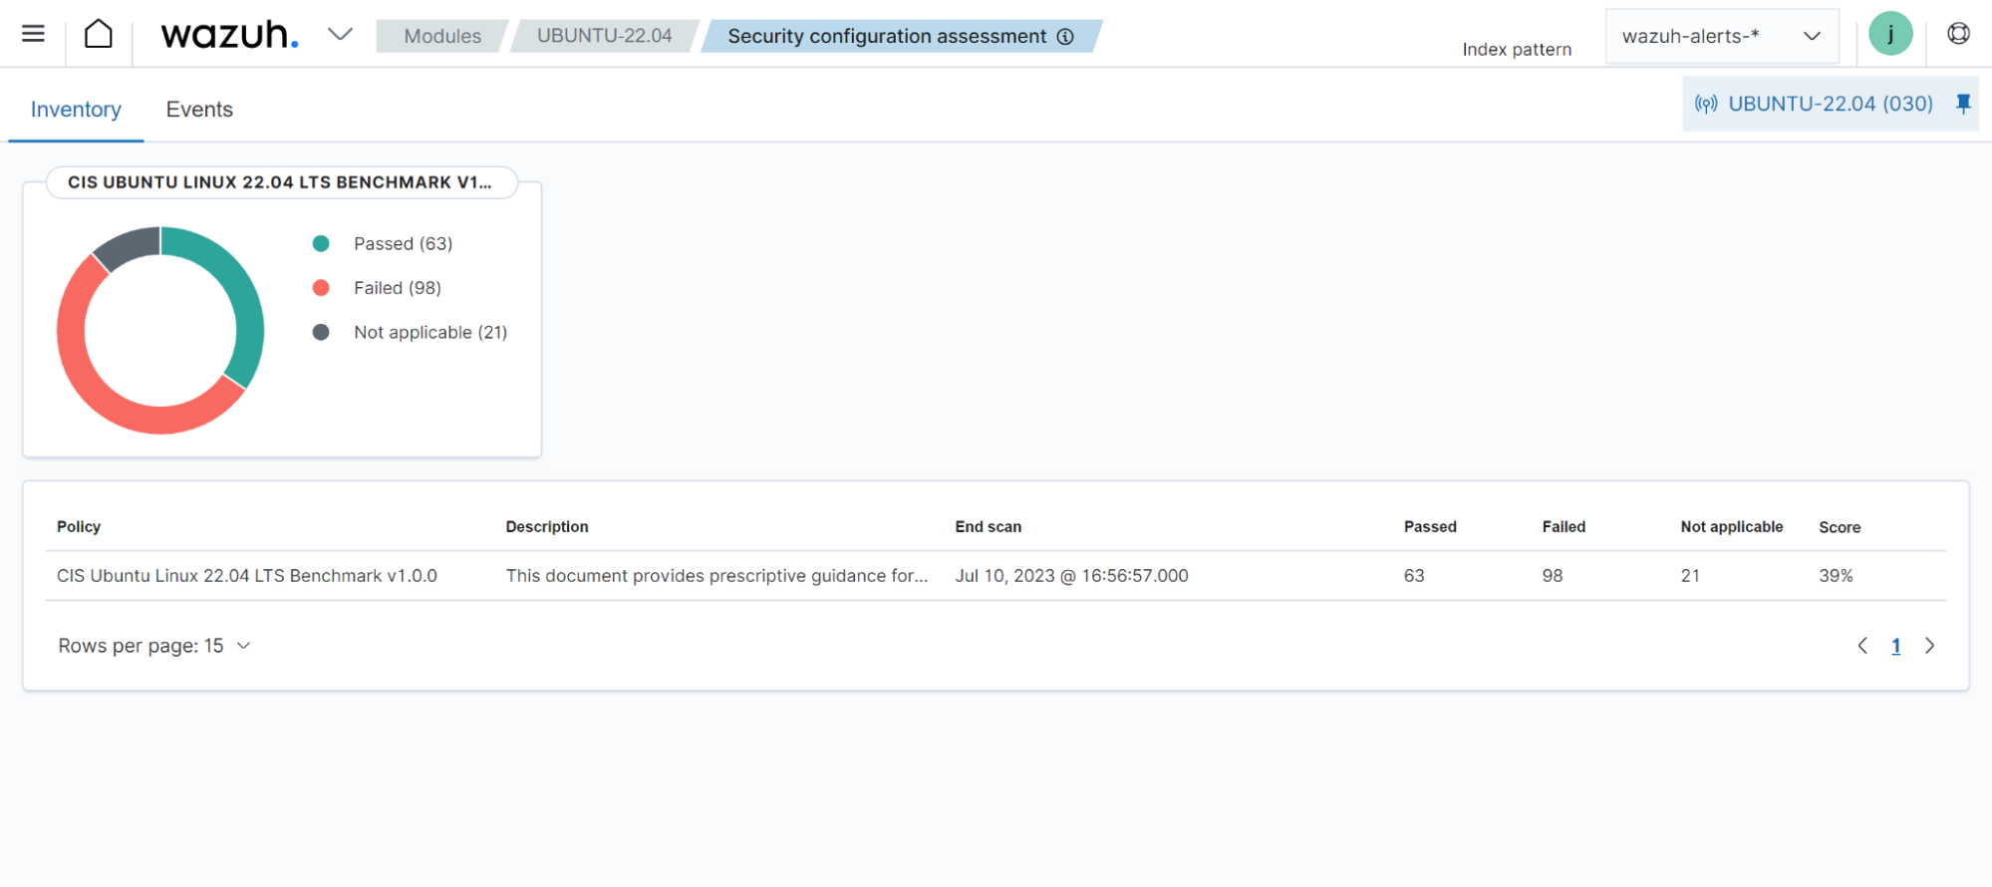Sort by the Passed column header

[x=1430, y=526]
